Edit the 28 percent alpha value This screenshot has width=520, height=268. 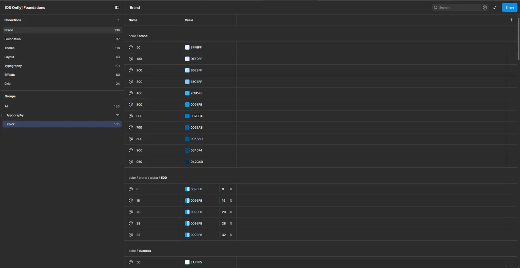click(224, 223)
